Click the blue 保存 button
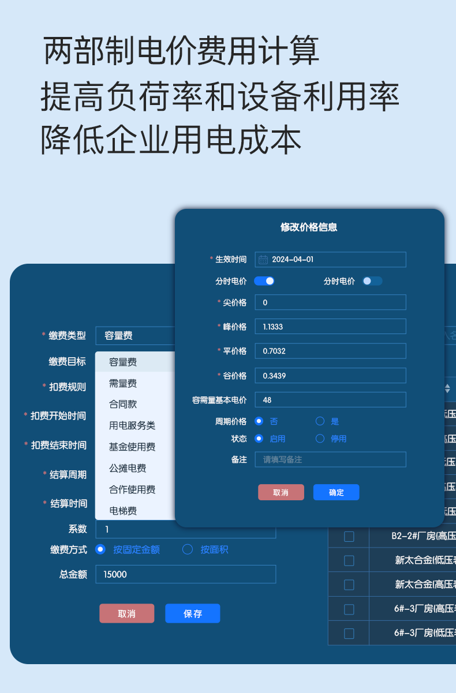Image resolution: width=456 pixels, height=693 pixels. point(192,613)
